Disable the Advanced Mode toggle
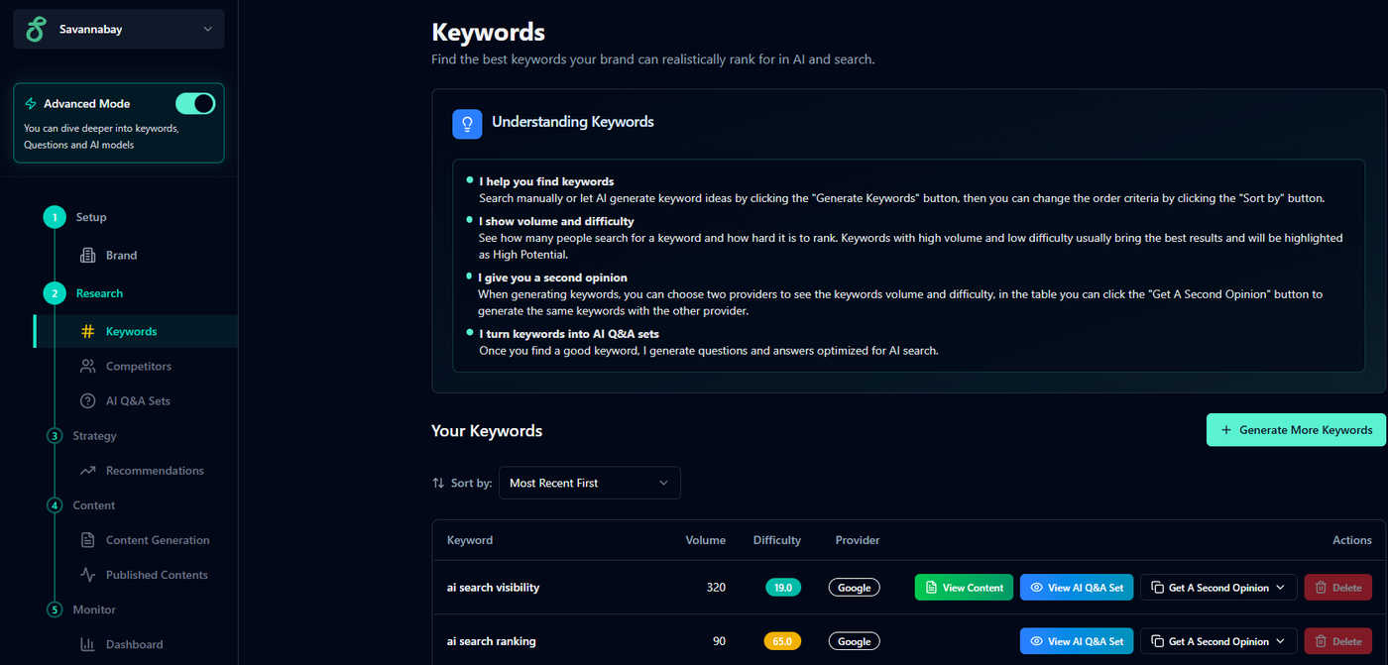This screenshot has height=665, width=1388. (195, 103)
